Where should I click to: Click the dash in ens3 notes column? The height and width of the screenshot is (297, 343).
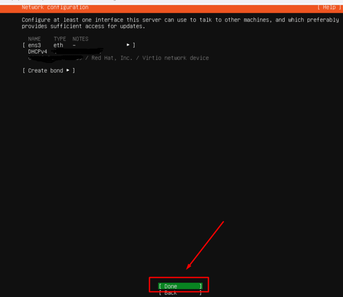(x=74, y=45)
